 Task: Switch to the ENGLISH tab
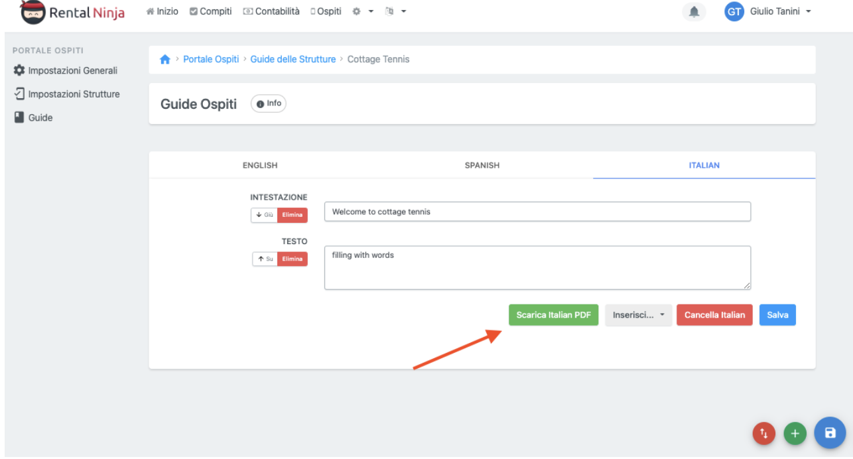[x=260, y=165]
